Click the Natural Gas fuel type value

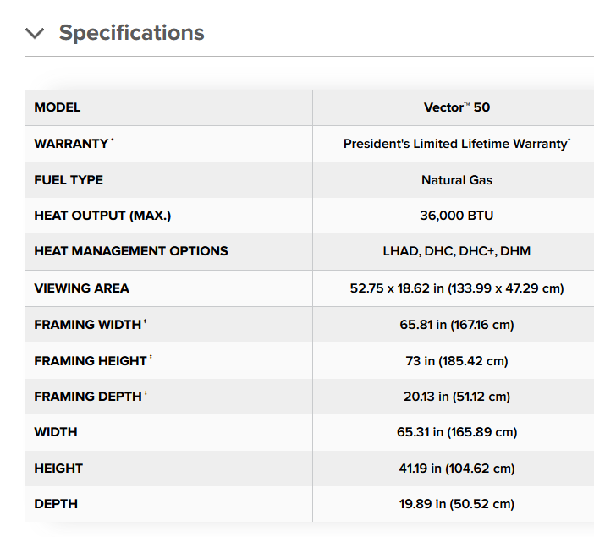point(457,180)
